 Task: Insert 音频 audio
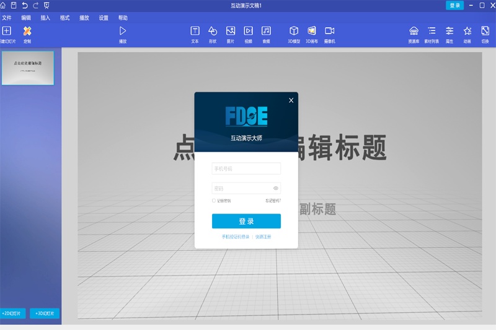(267, 35)
